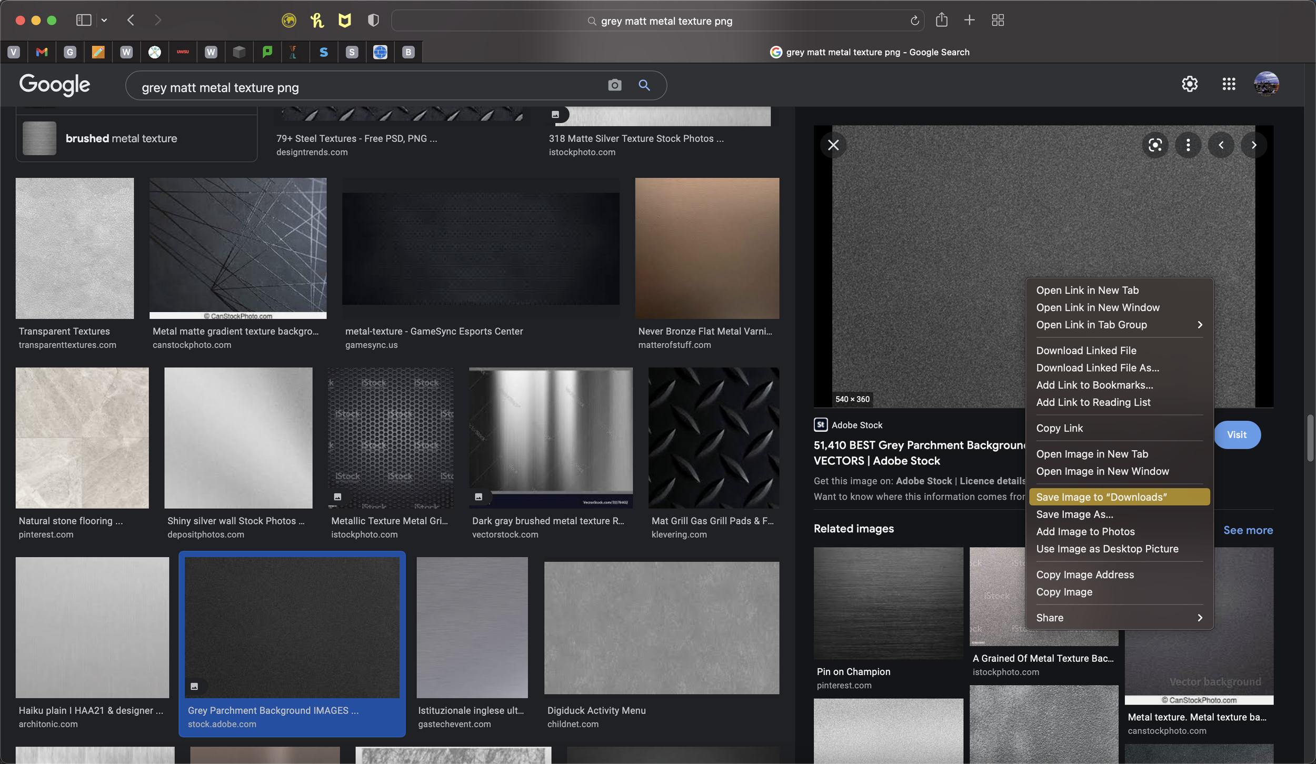Toggle the Safari sidebar button

(84, 20)
